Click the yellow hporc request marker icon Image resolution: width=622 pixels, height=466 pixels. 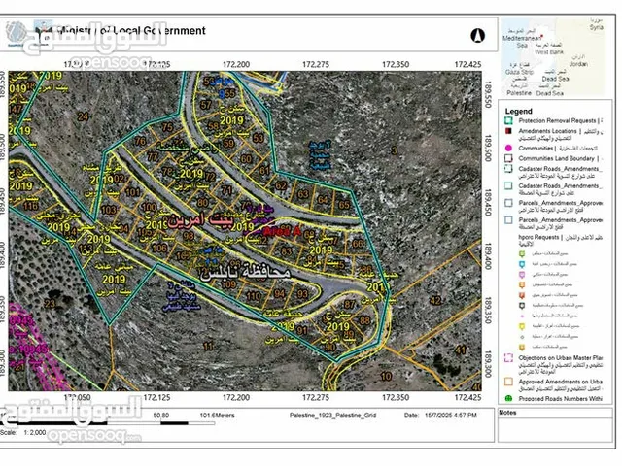(522, 326)
